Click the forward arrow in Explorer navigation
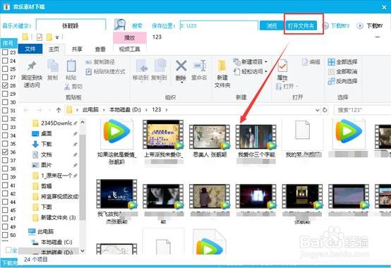This screenshot has width=391, height=268. pos(39,110)
